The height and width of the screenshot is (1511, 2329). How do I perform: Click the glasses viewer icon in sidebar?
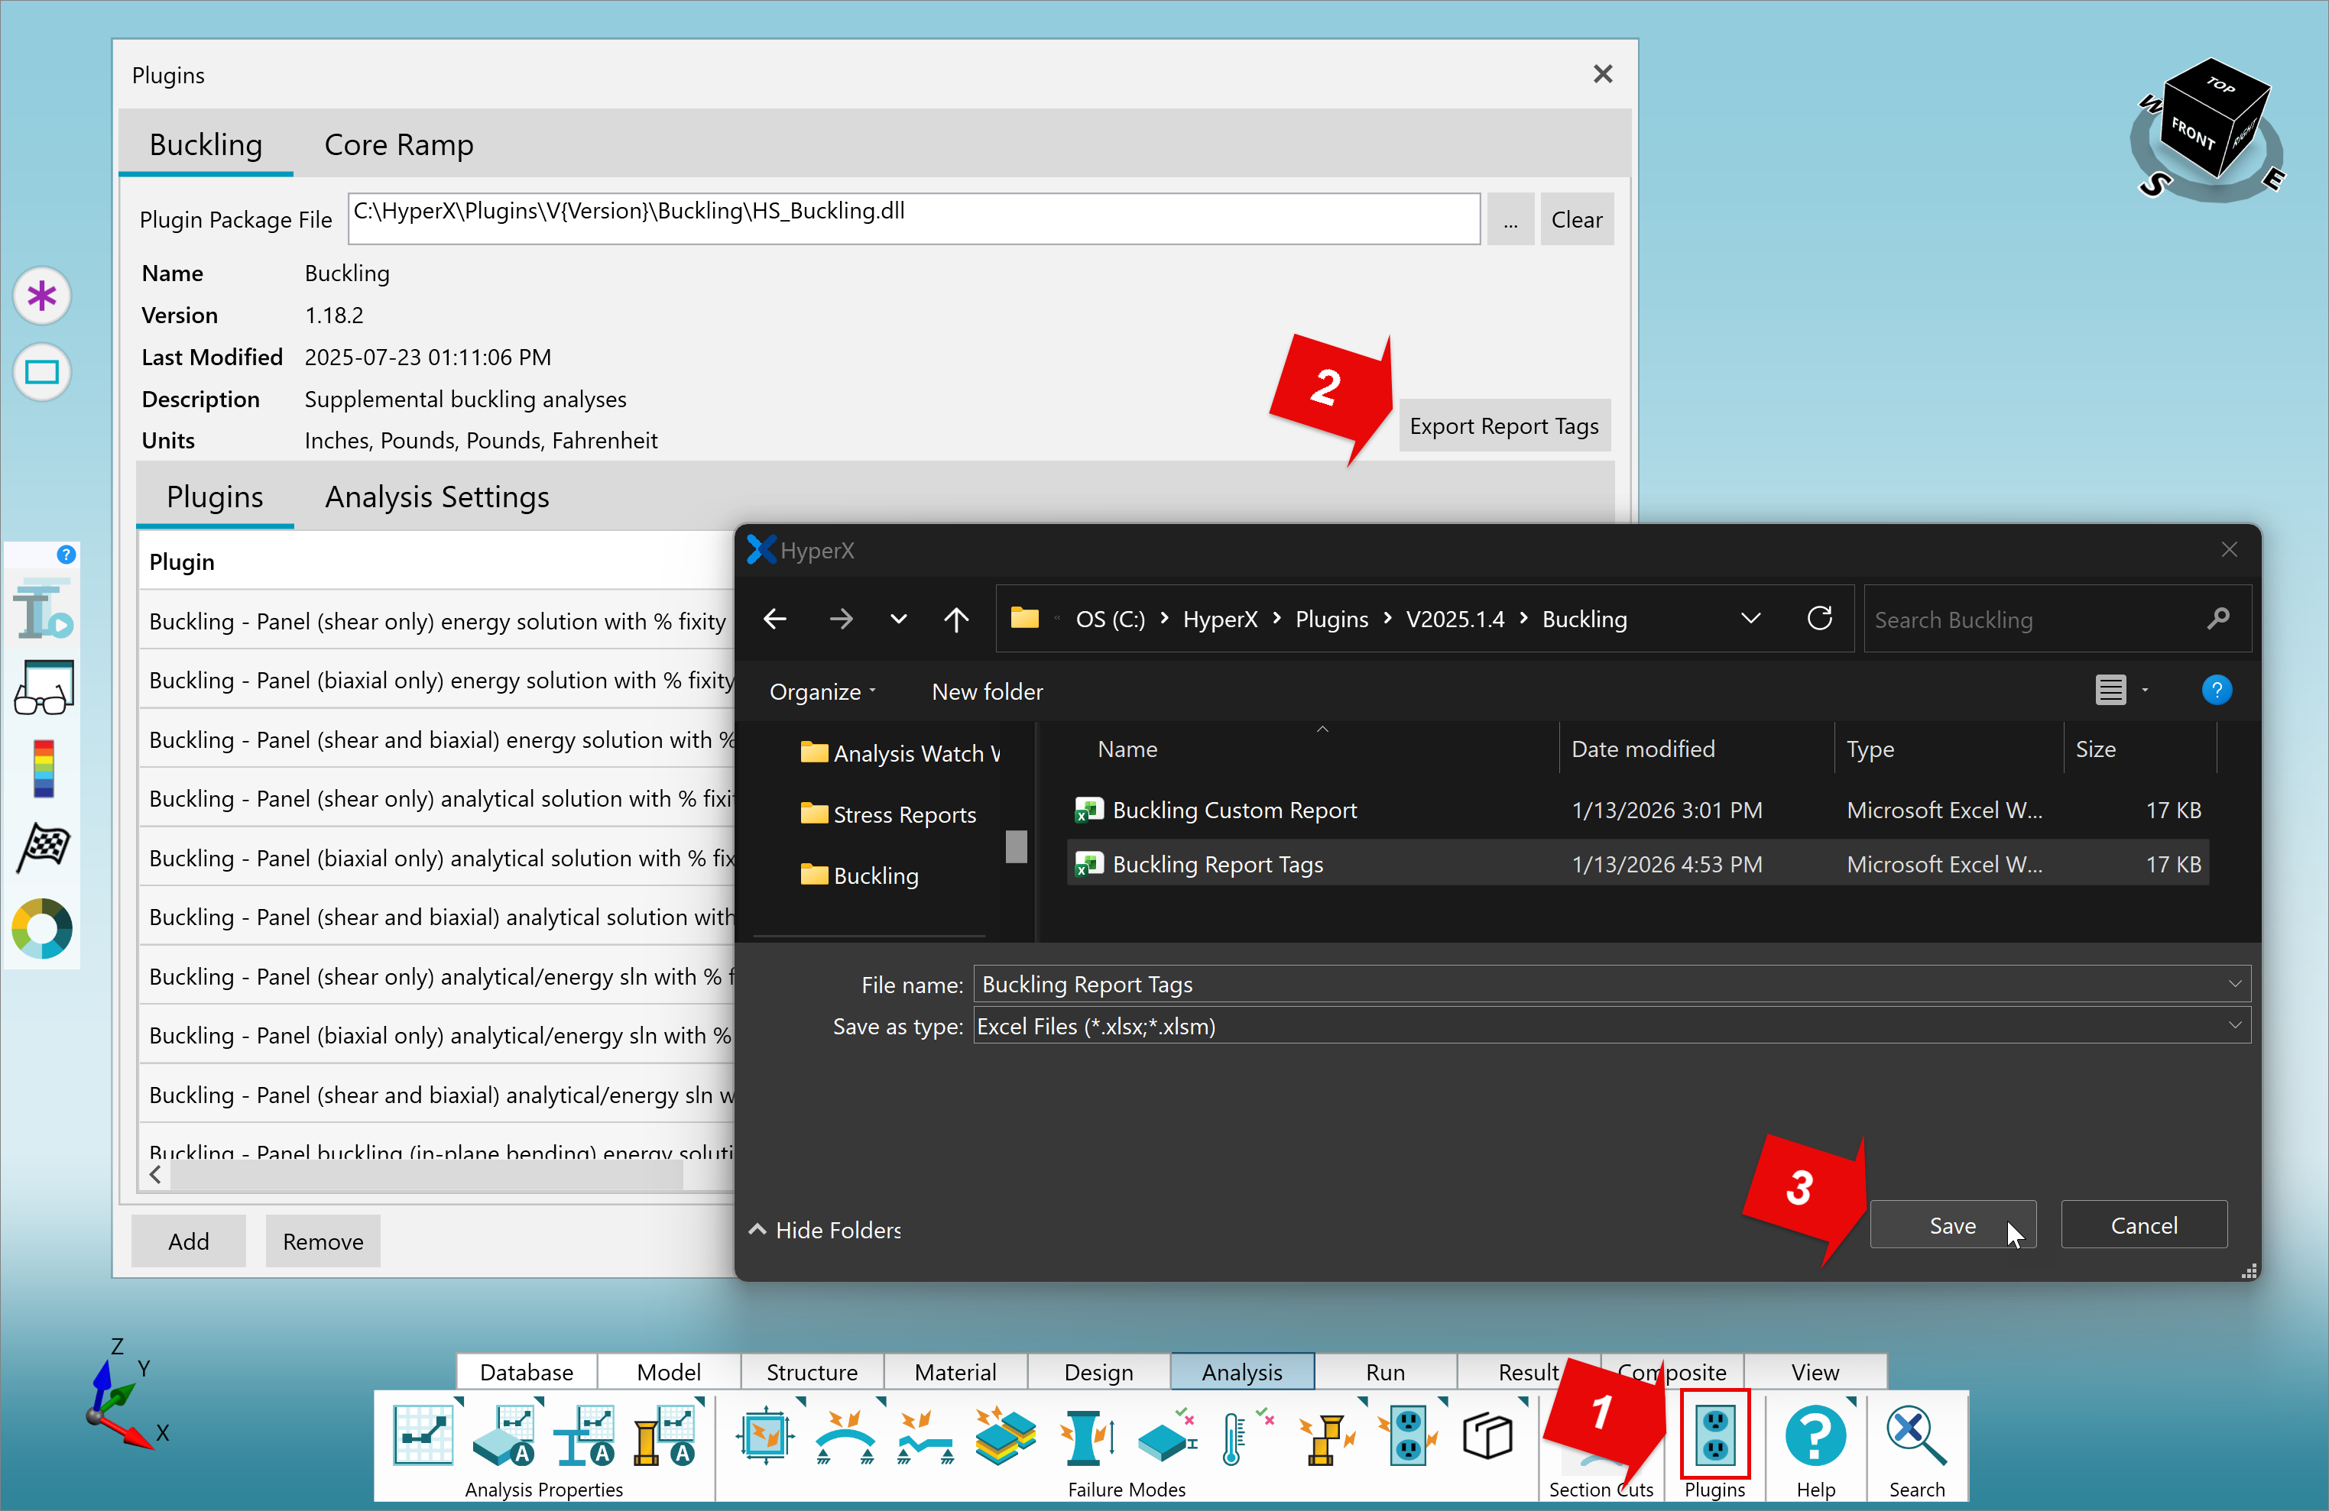pos(43,688)
